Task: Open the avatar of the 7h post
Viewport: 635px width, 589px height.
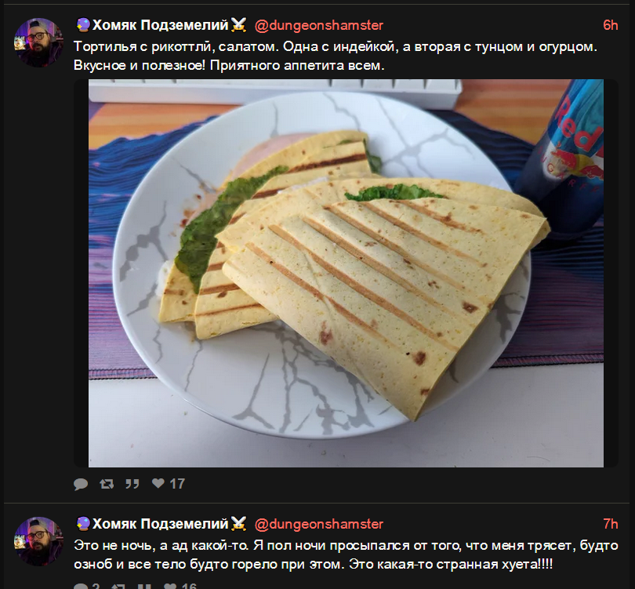Action: pos(39,541)
